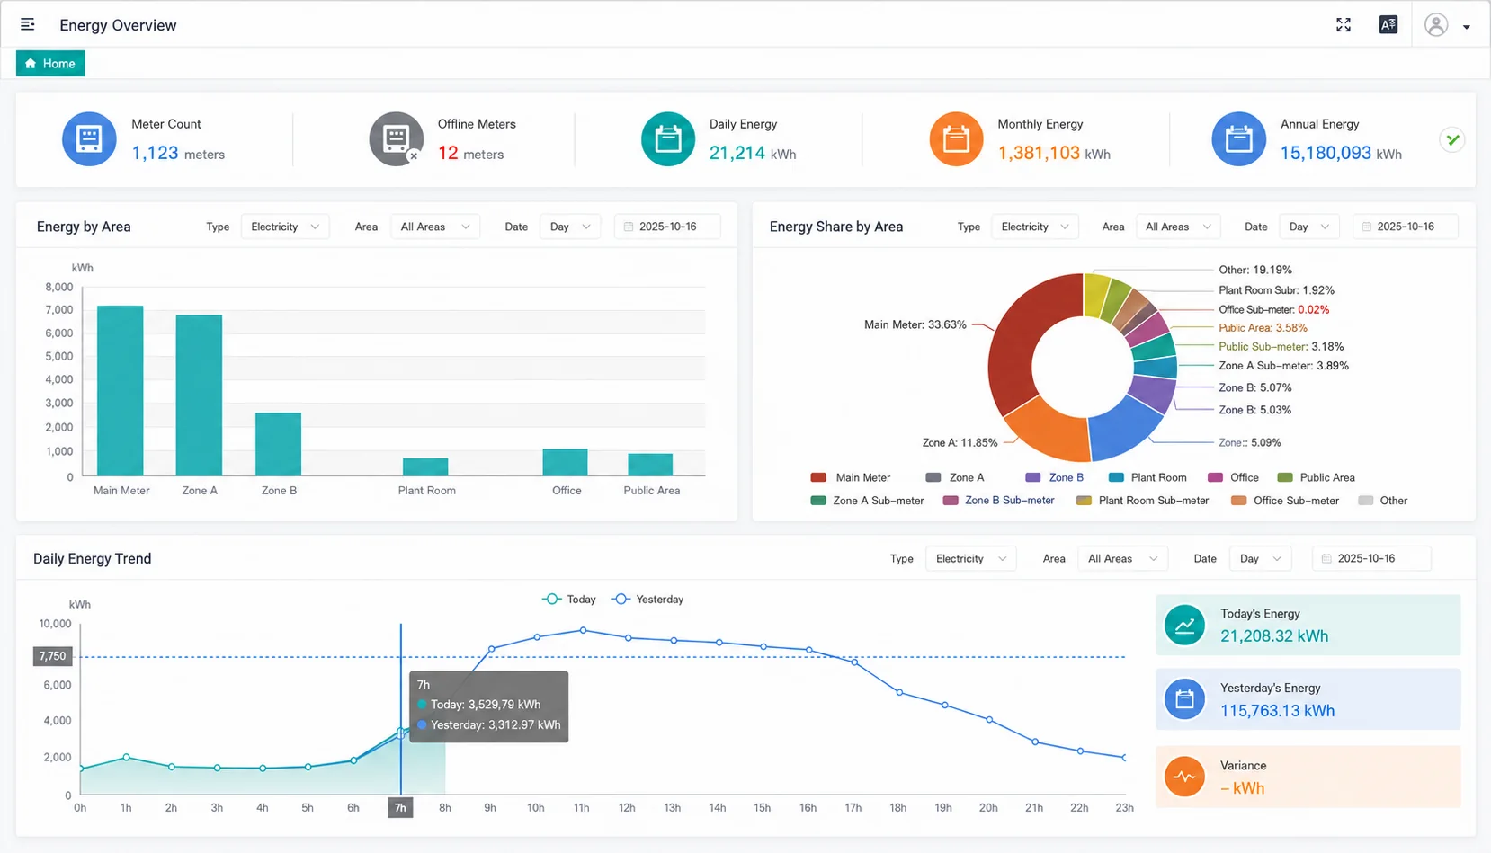Expand the All Areas dropdown in Energy Share
Image resolution: width=1491 pixels, height=853 pixels.
point(1179,227)
